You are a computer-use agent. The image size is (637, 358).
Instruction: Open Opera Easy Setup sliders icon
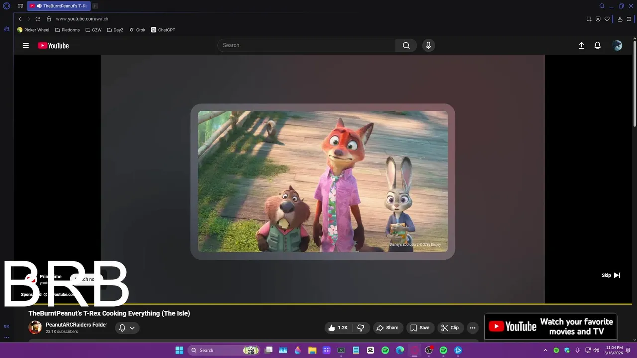coord(629,19)
